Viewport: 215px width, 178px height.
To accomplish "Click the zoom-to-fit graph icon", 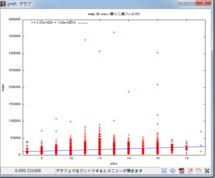I will pyautogui.click(x=164, y=171).
